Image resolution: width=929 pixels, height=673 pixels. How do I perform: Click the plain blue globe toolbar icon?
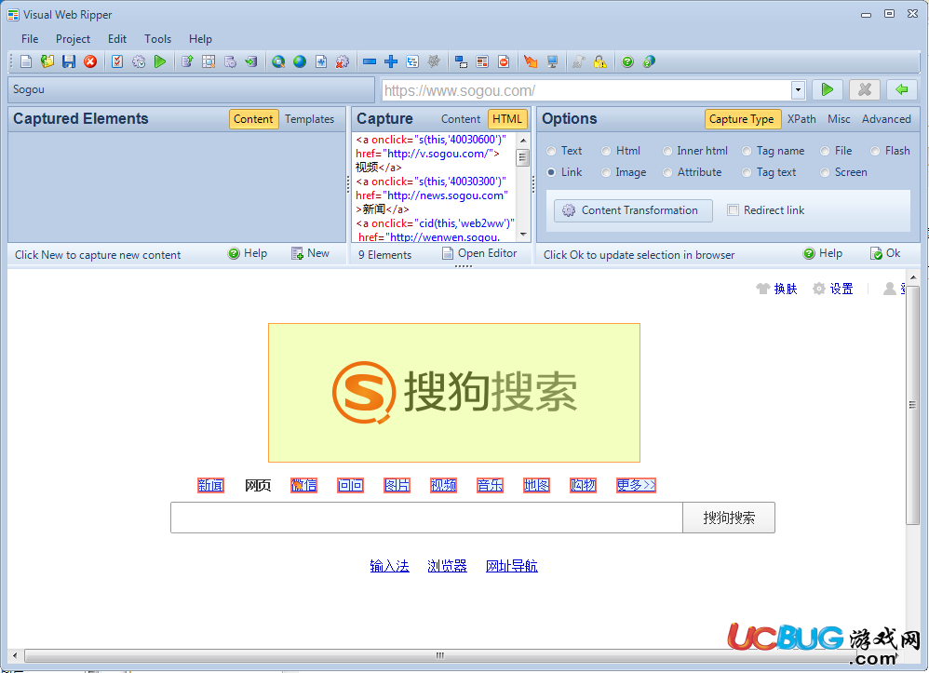[x=300, y=61]
